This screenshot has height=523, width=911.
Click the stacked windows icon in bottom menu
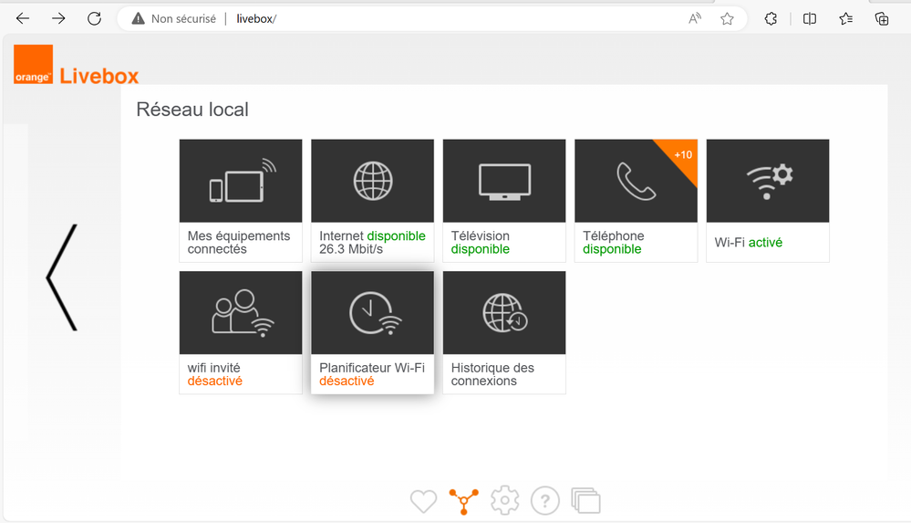pyautogui.click(x=585, y=500)
